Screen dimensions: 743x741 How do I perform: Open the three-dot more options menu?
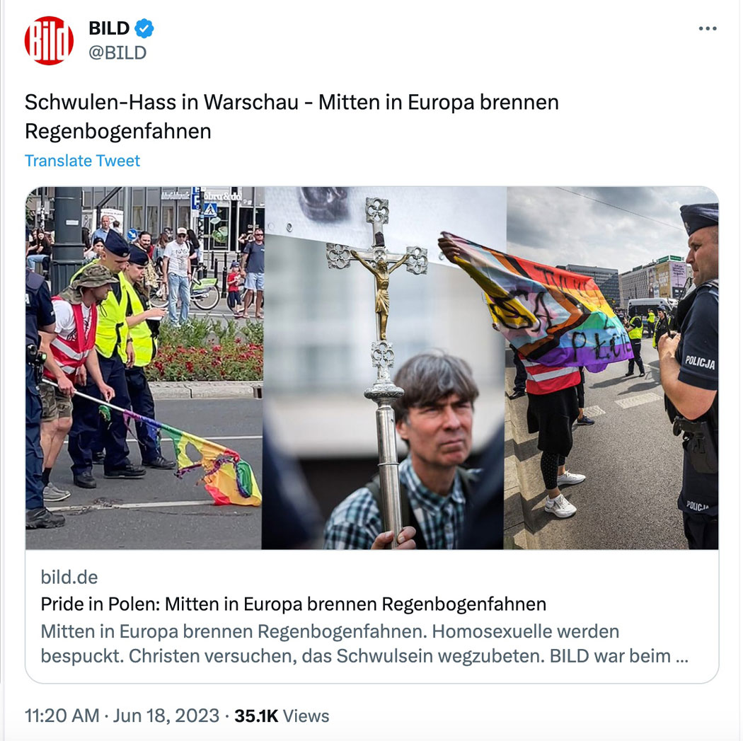(x=707, y=28)
